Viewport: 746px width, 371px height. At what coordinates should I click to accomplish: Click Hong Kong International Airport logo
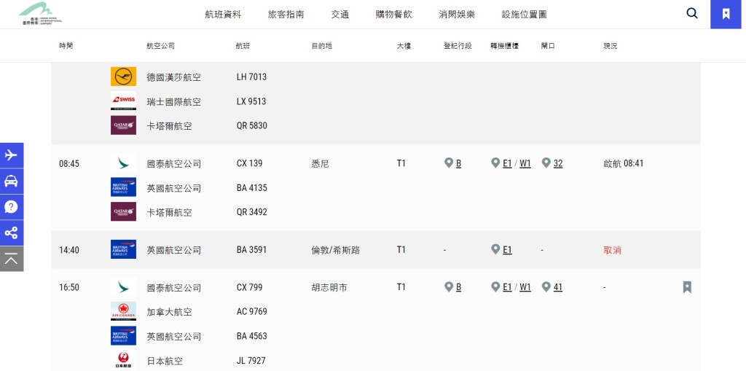(x=41, y=14)
